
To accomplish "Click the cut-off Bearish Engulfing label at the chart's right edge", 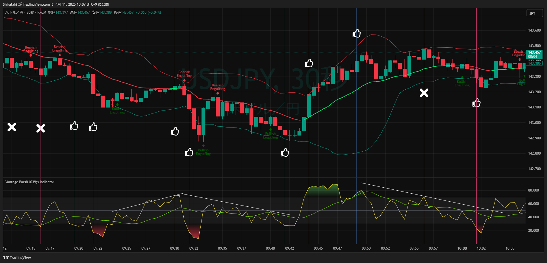I will pos(519,53).
